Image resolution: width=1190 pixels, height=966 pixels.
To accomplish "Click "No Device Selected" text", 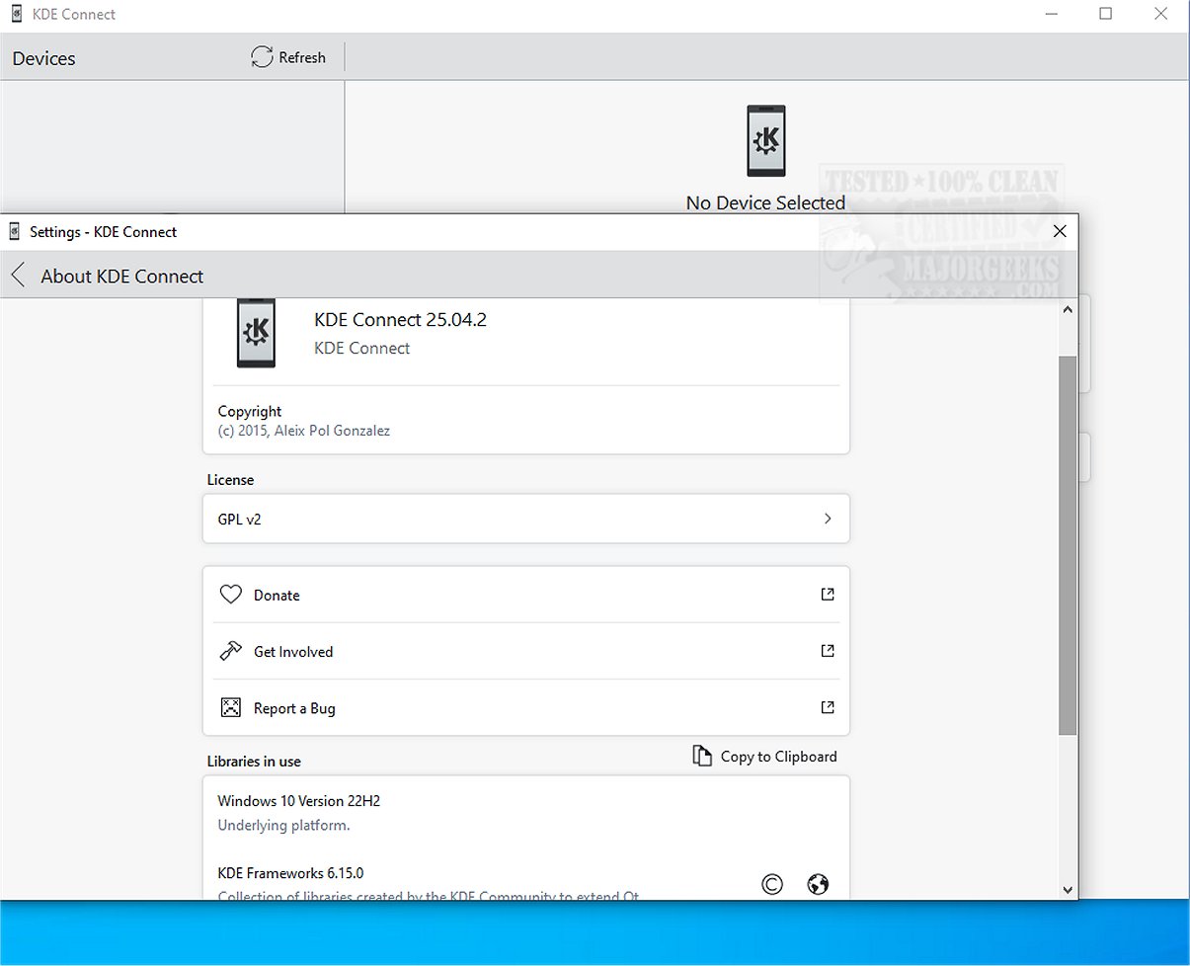I will point(766,202).
